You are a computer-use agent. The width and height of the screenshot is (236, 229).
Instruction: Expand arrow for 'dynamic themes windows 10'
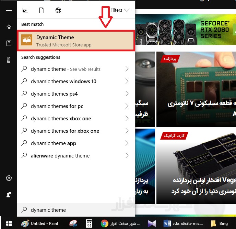pos(127,81)
